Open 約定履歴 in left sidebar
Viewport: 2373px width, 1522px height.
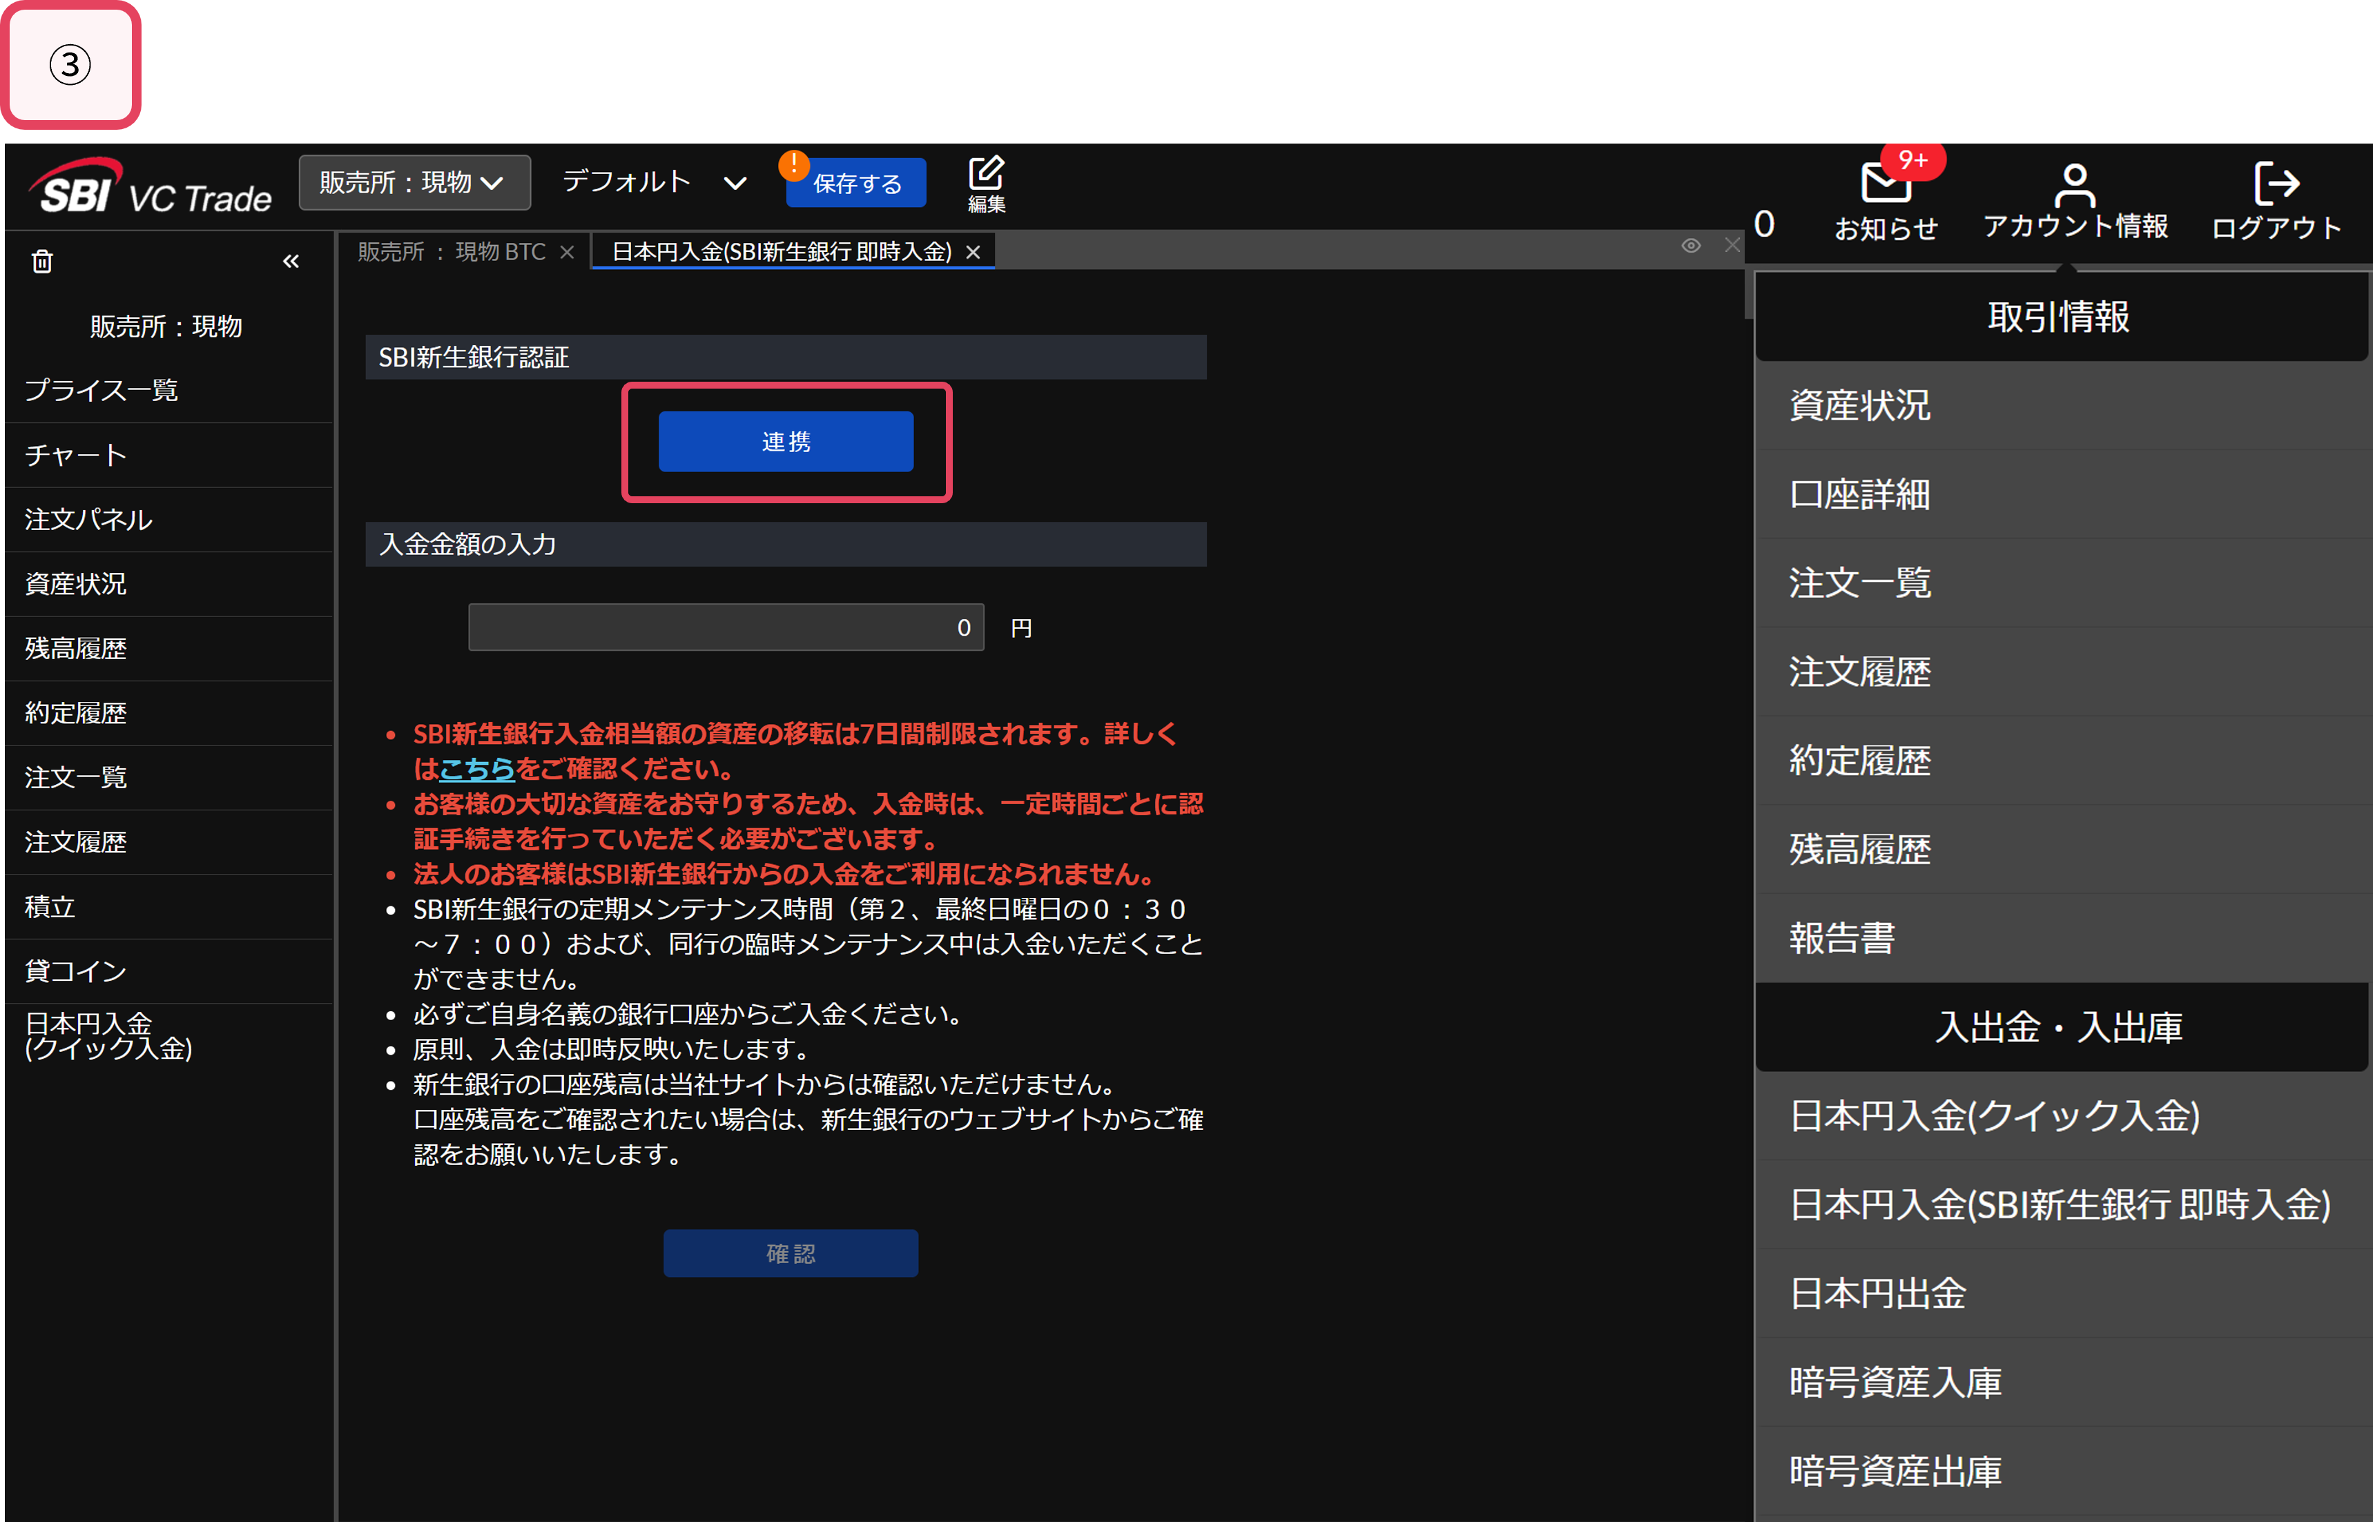point(168,712)
